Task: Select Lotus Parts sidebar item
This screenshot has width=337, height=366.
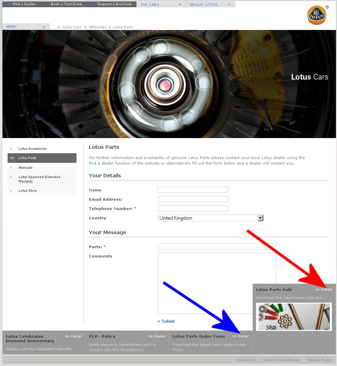Action: click(42, 158)
